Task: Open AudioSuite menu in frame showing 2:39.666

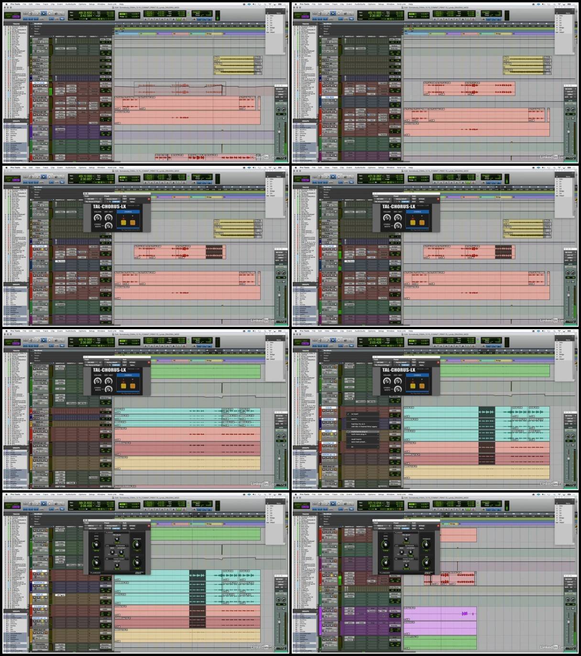Action: tap(360, 167)
